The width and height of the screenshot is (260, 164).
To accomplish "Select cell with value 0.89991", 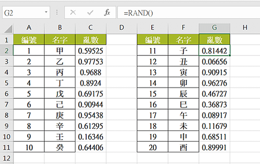I will (214, 147).
